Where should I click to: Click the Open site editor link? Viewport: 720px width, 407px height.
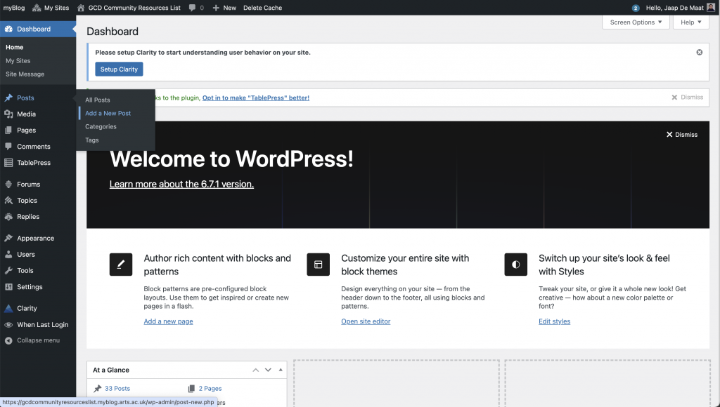click(x=366, y=321)
